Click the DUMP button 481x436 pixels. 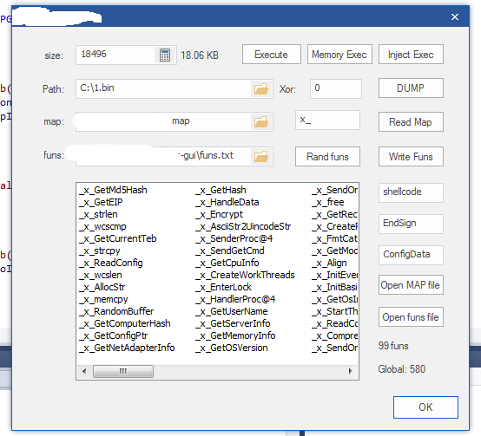point(411,88)
